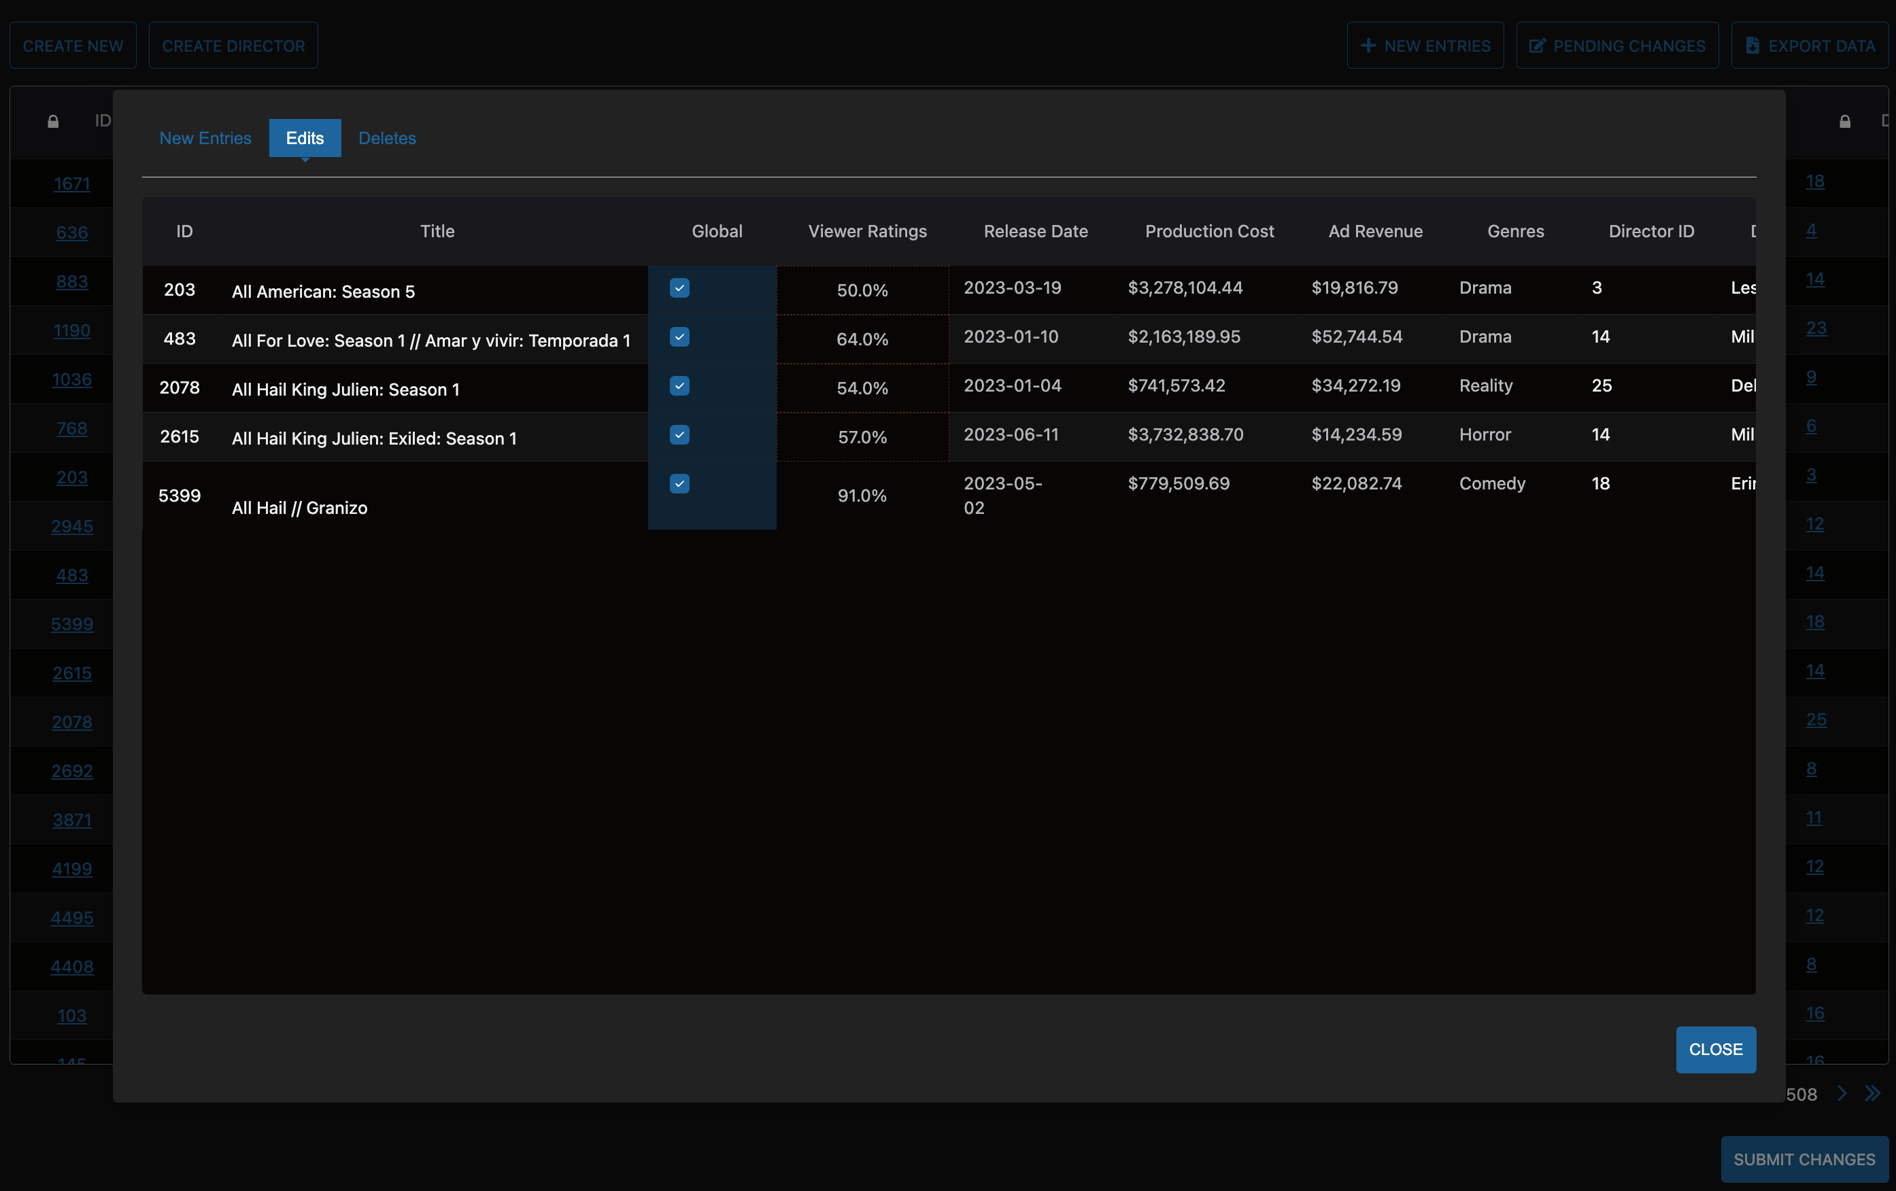Go to next page with single chevron

point(1842,1093)
